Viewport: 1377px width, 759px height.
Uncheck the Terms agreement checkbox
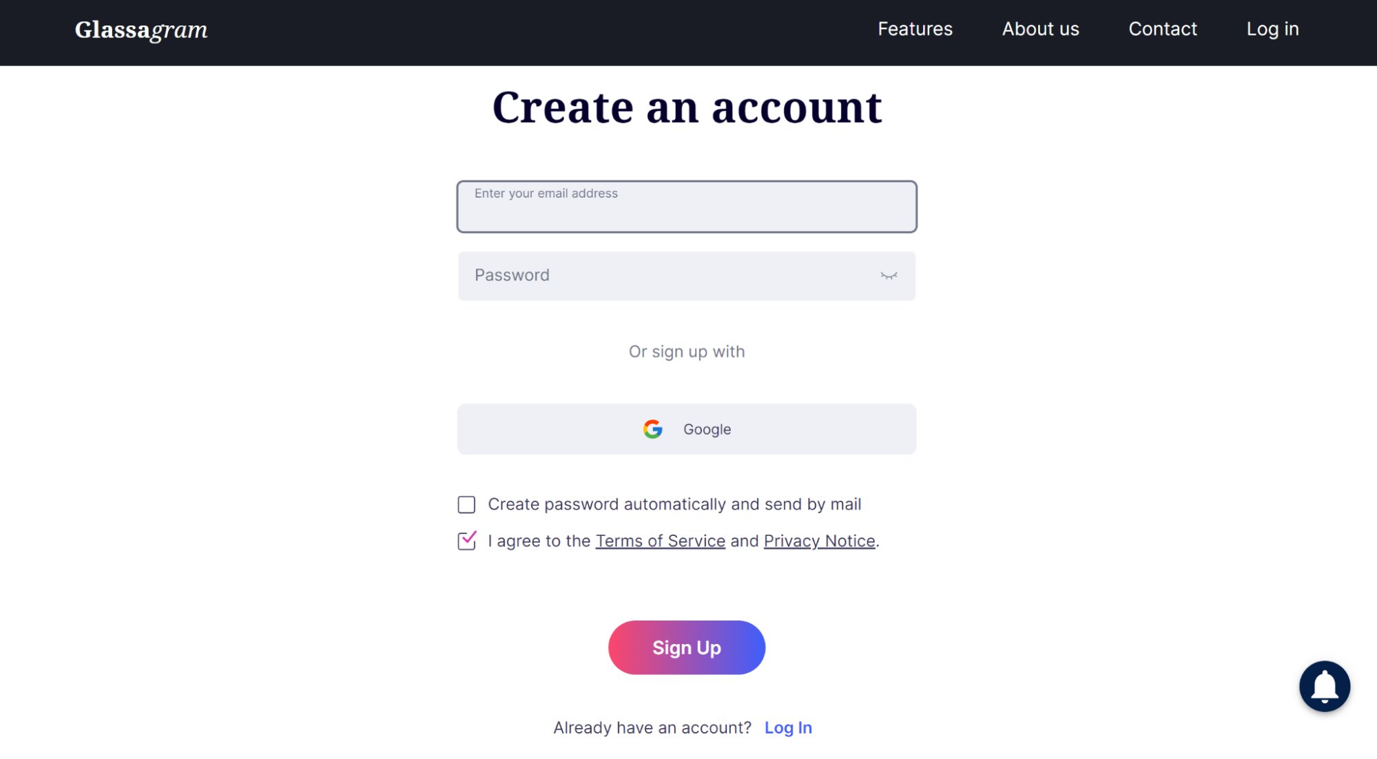[466, 541]
